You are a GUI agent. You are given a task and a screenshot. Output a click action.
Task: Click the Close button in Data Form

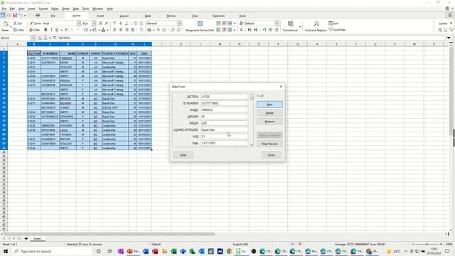(272, 155)
